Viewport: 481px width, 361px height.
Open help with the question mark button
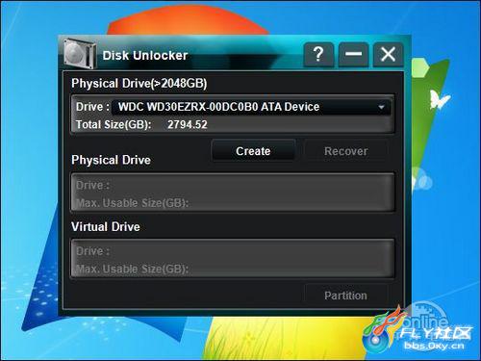point(318,55)
